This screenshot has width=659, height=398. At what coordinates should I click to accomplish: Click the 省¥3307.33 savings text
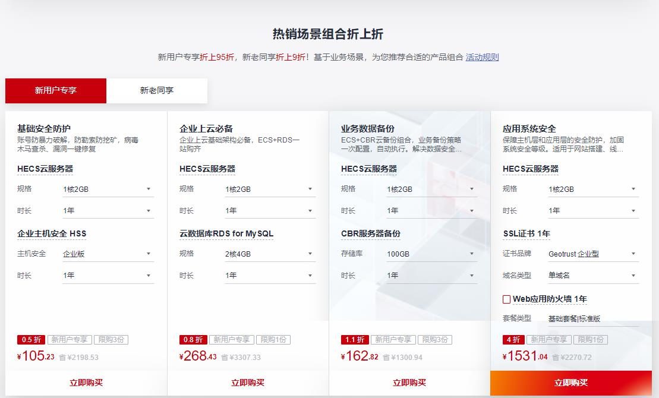[241, 358]
